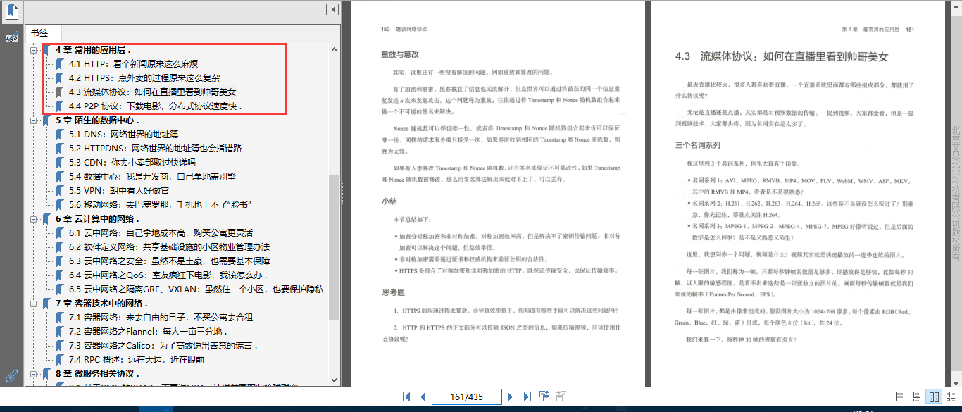
Task: Open bookmark 5.4 数据中心
Action: (152, 177)
